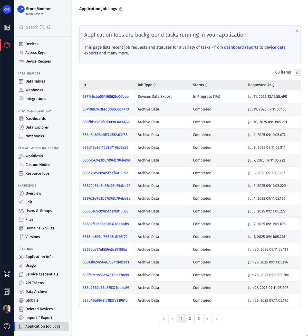Open job 68692469e3b67d96b794be90

coord(106,186)
